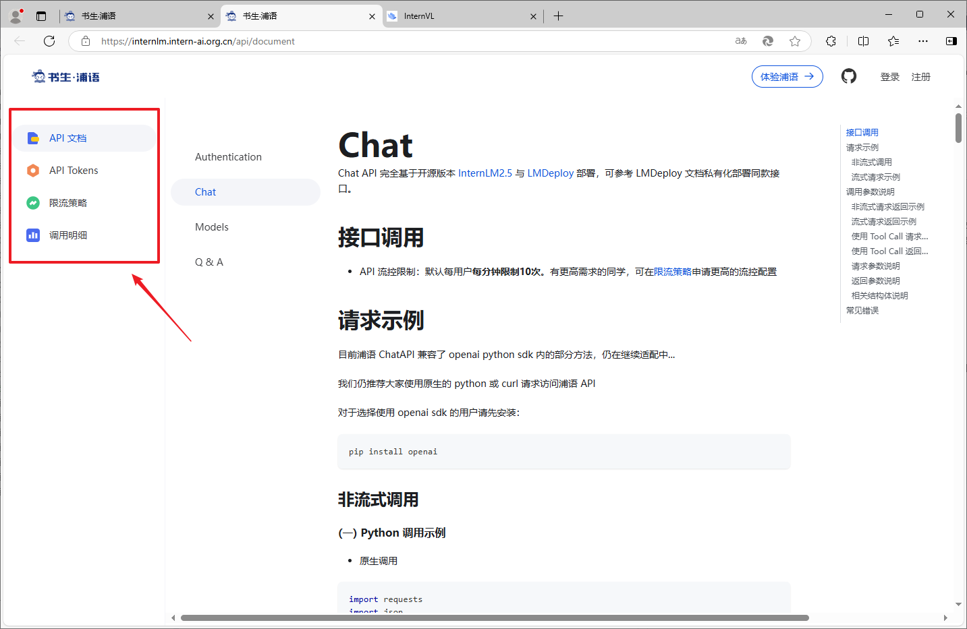The width and height of the screenshot is (967, 629).
Task: Click the vertical page scrollbar thumb
Action: pos(958,127)
